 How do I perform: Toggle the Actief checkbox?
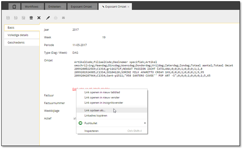coord(75,119)
